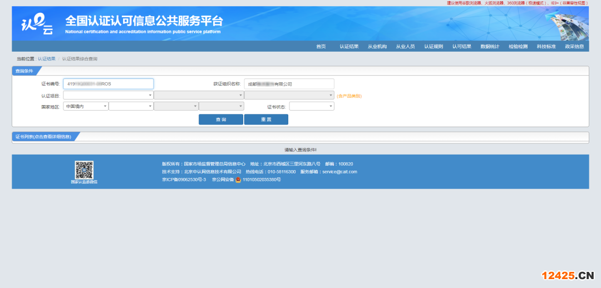Open the 科技标准 menu item
This screenshot has height=288, width=601.
click(546, 46)
